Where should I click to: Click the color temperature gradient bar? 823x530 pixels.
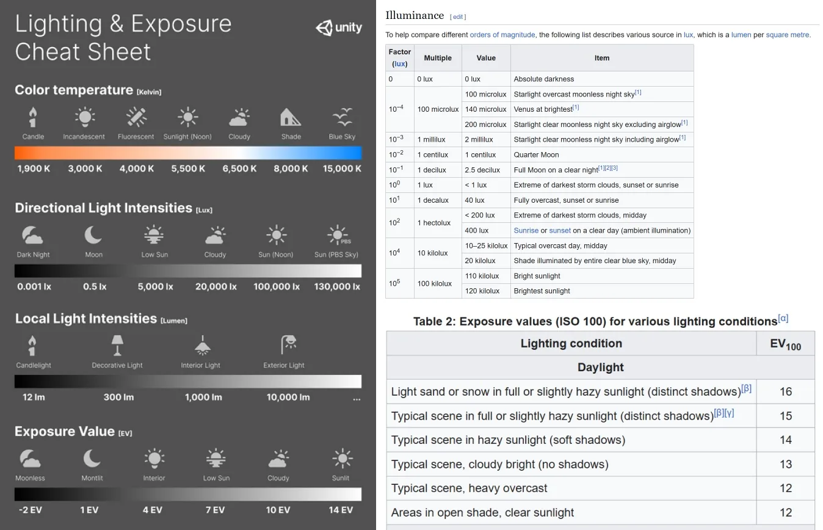point(188,153)
